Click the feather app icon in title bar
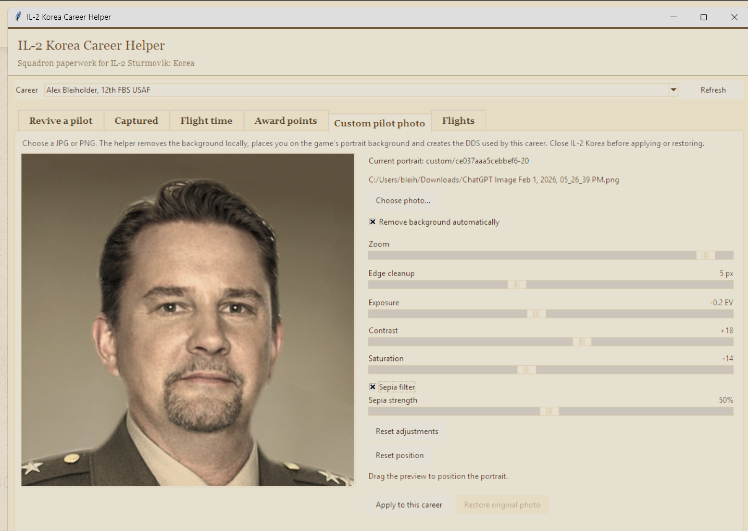This screenshot has height=531, width=748. pos(18,17)
